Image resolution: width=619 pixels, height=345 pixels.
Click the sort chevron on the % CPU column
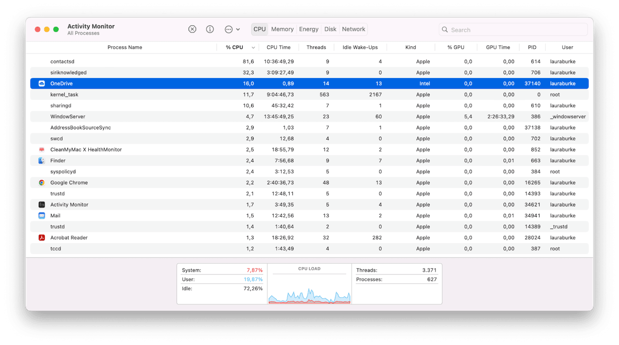[253, 47]
